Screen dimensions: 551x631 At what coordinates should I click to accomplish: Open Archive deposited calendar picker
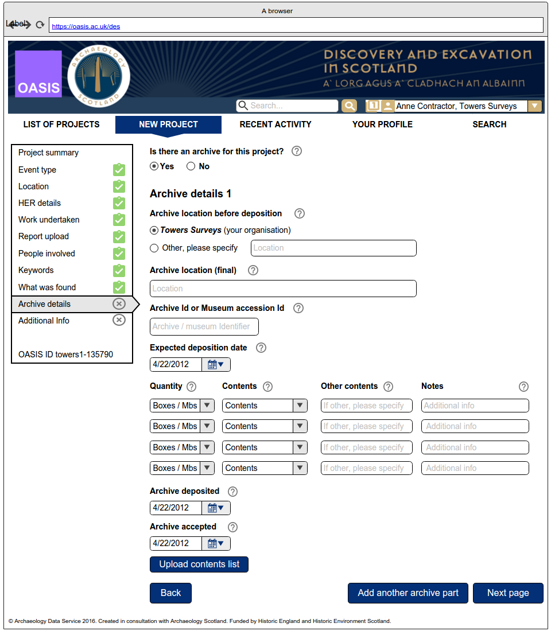tap(216, 508)
